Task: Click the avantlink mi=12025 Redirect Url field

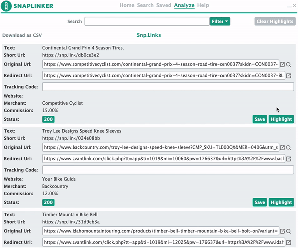Action: pos(163,242)
